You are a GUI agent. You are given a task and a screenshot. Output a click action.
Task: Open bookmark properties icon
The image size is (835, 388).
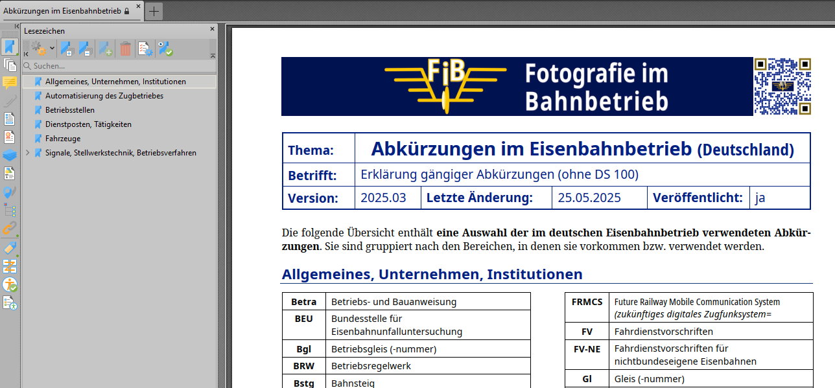coord(145,49)
